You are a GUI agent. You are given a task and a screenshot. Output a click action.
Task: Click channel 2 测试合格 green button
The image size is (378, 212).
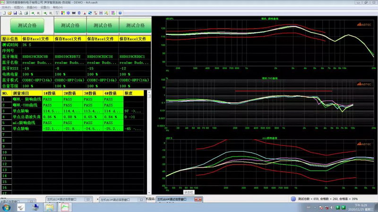70,25
